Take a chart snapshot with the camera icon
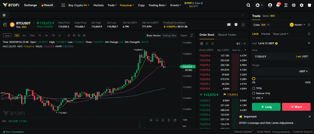Screen dimensions: 314x134 pyautogui.click(x=84, y=35)
